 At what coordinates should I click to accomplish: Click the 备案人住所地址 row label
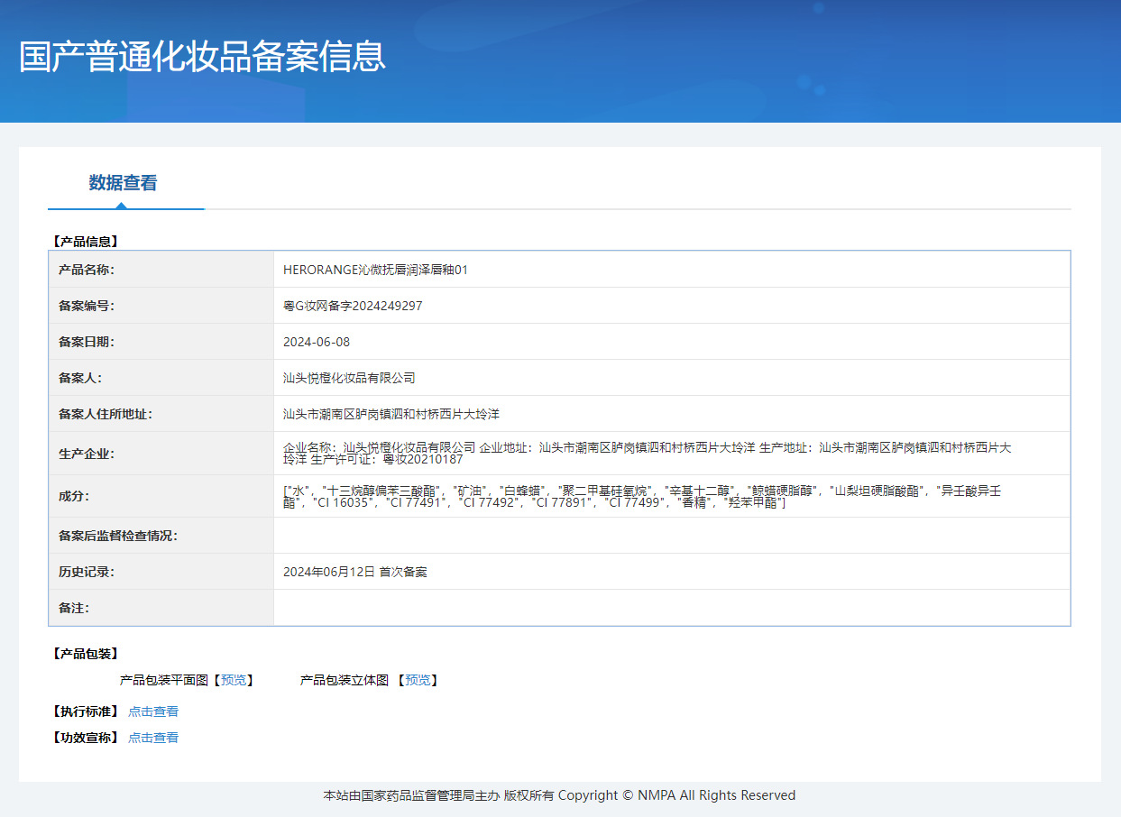click(x=106, y=414)
